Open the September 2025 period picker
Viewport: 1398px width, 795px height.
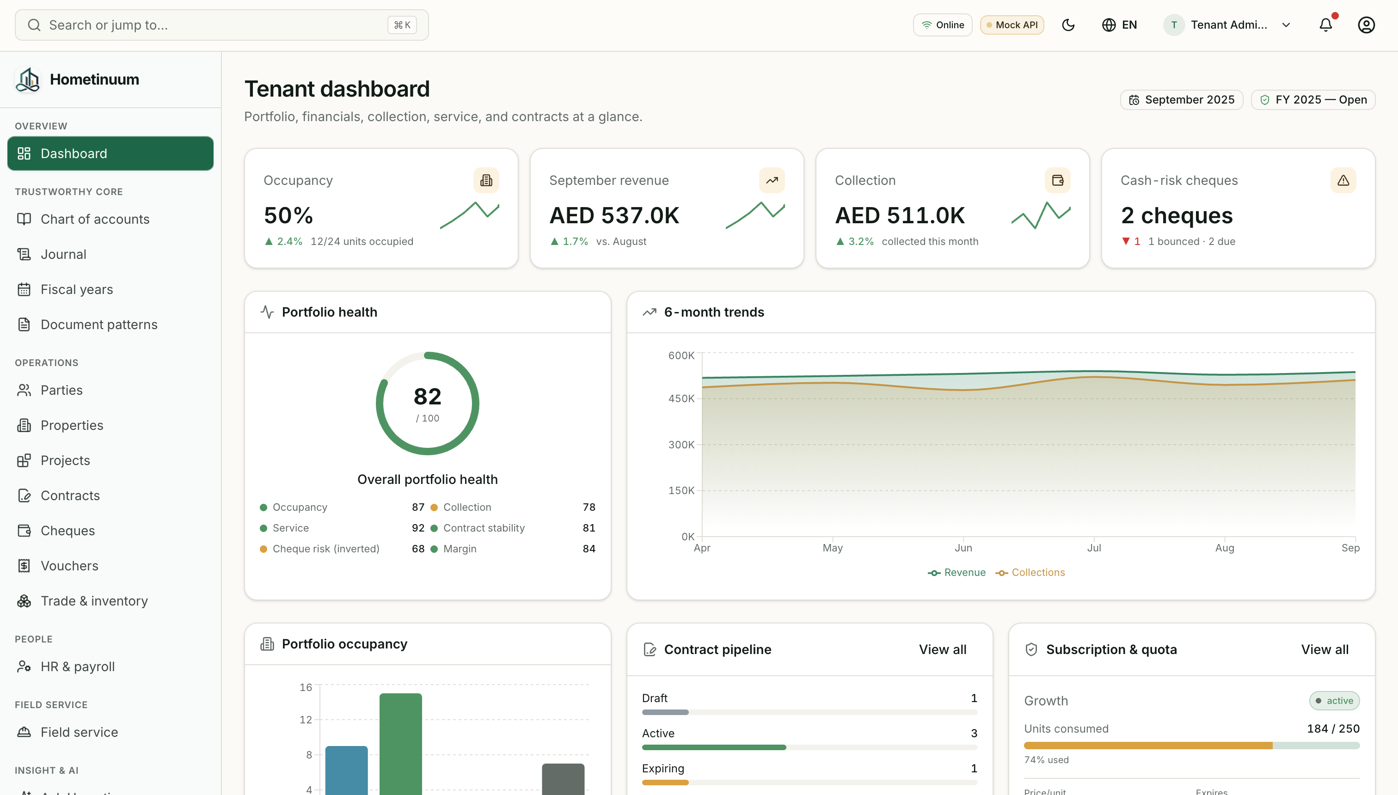pos(1182,100)
